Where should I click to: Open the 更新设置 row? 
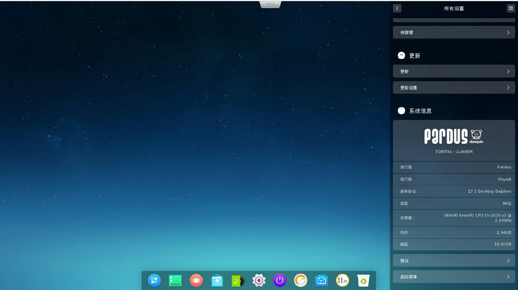coord(454,88)
